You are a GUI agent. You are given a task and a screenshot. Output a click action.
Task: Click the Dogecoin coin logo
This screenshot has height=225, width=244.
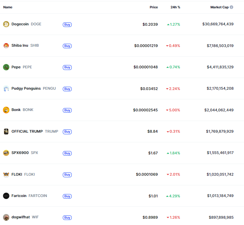[6, 24]
